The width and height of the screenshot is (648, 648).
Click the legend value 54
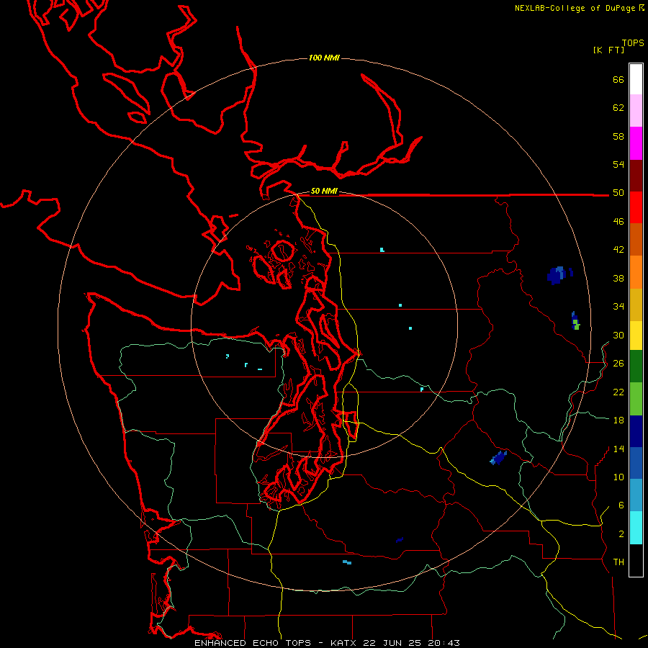click(618, 164)
